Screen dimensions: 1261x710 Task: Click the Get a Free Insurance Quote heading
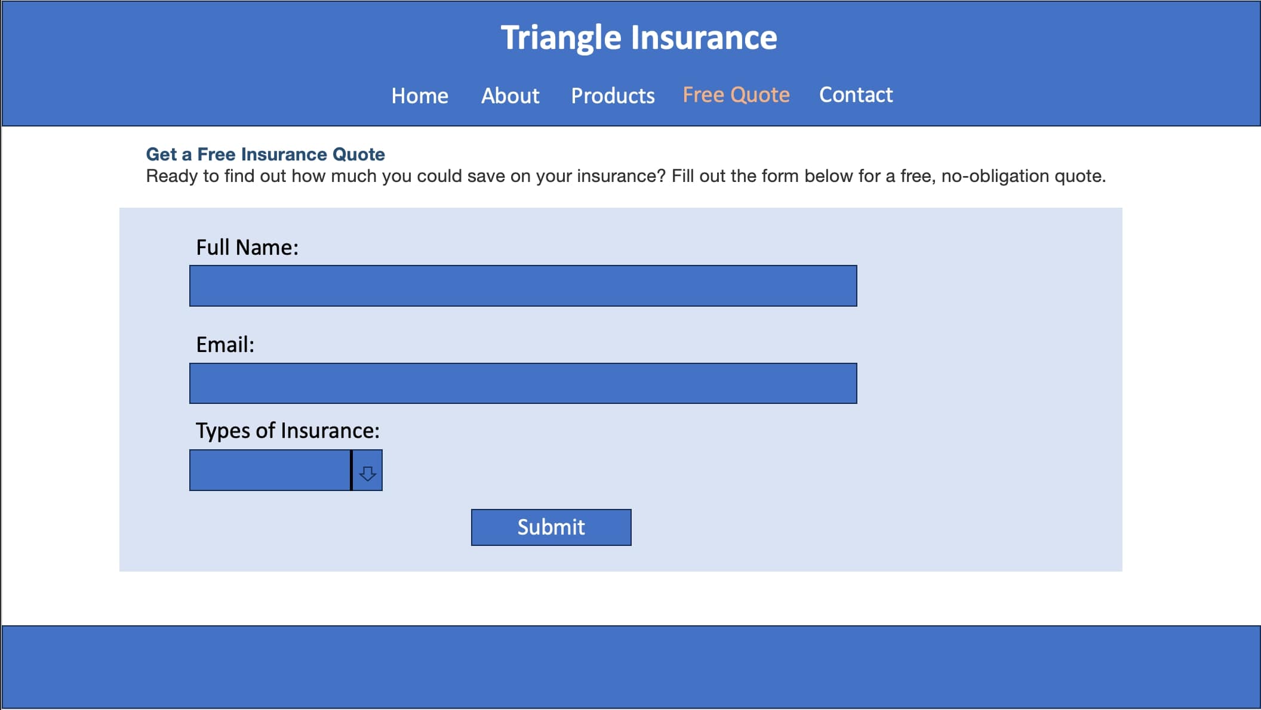pyautogui.click(x=266, y=155)
